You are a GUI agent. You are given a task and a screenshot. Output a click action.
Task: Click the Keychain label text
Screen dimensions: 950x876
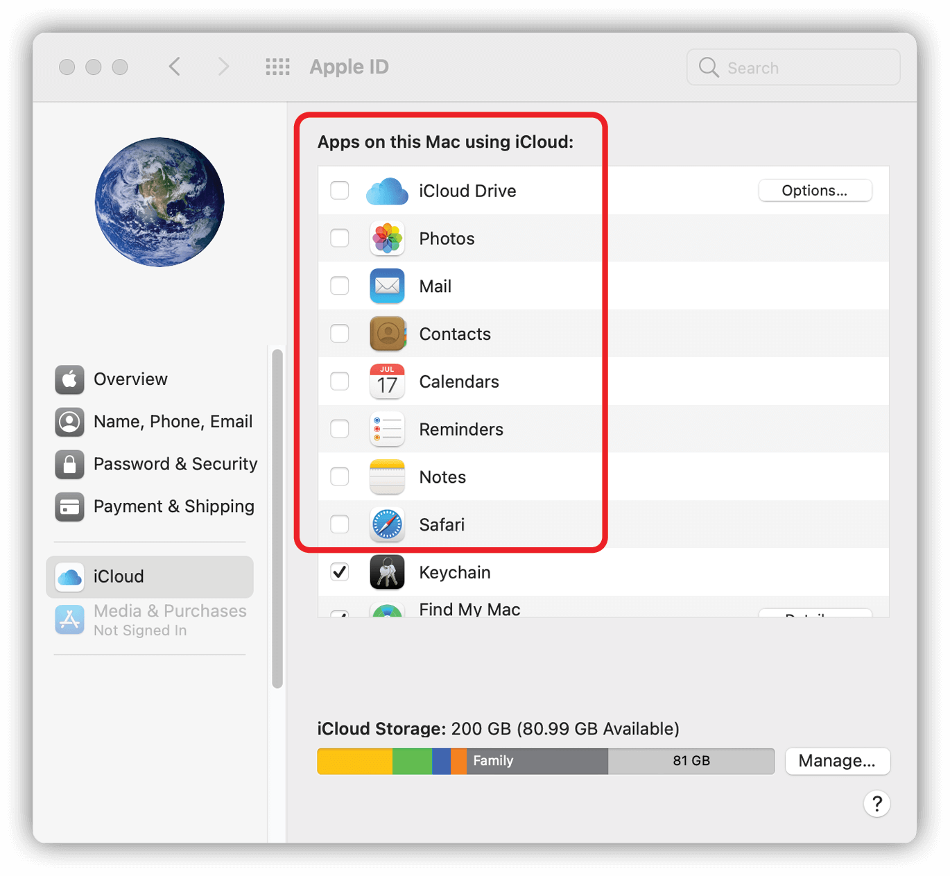coord(455,572)
